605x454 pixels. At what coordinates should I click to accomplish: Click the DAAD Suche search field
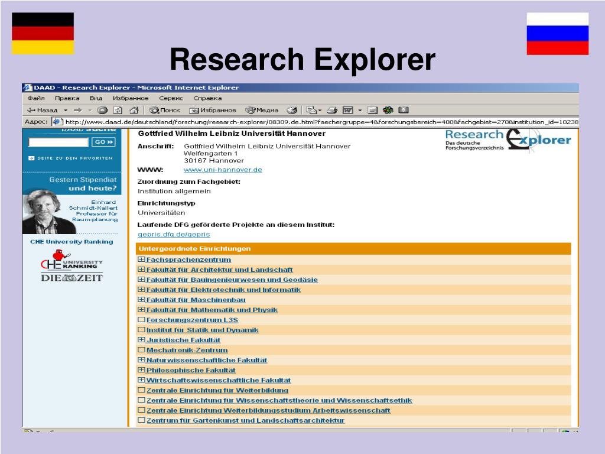pos(58,142)
